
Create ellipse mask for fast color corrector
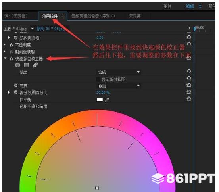(x=17, y=65)
